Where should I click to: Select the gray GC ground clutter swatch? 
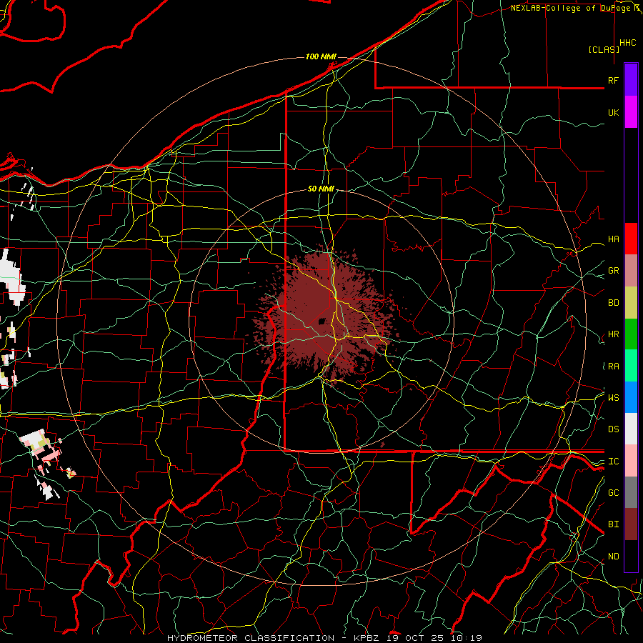631,492
